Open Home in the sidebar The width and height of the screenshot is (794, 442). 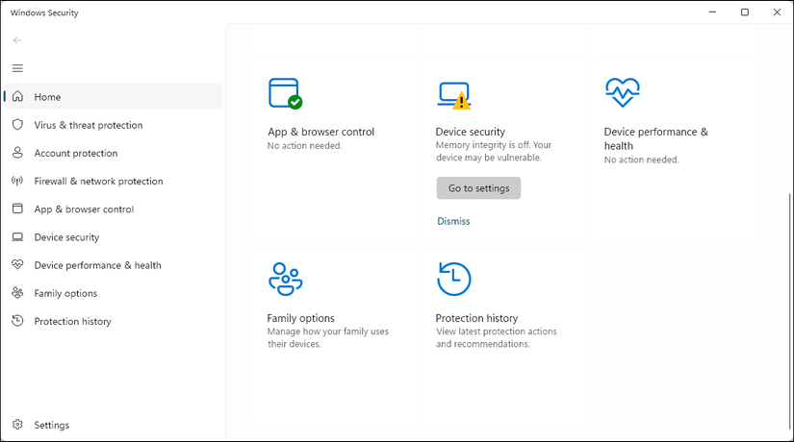tap(47, 97)
